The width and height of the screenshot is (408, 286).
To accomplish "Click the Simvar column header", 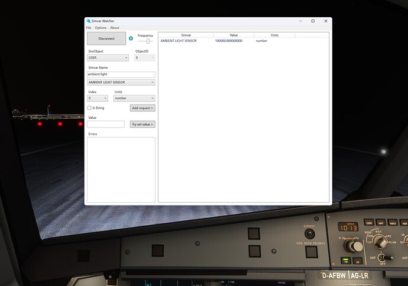I will [x=186, y=35].
